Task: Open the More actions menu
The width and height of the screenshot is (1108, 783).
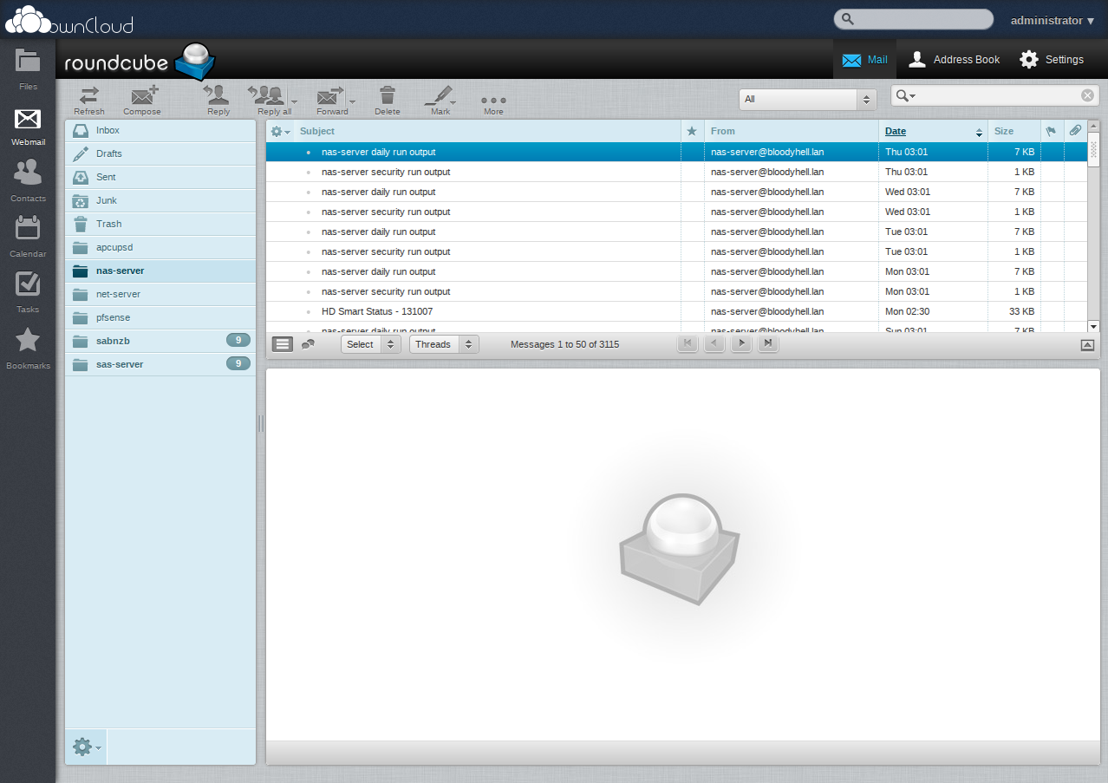Action: point(493,103)
